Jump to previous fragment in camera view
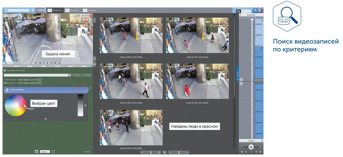 pos(40,63)
